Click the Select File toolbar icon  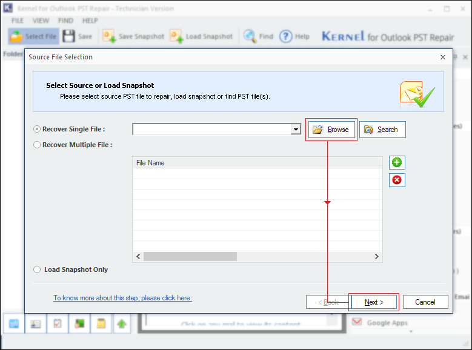(x=16, y=36)
